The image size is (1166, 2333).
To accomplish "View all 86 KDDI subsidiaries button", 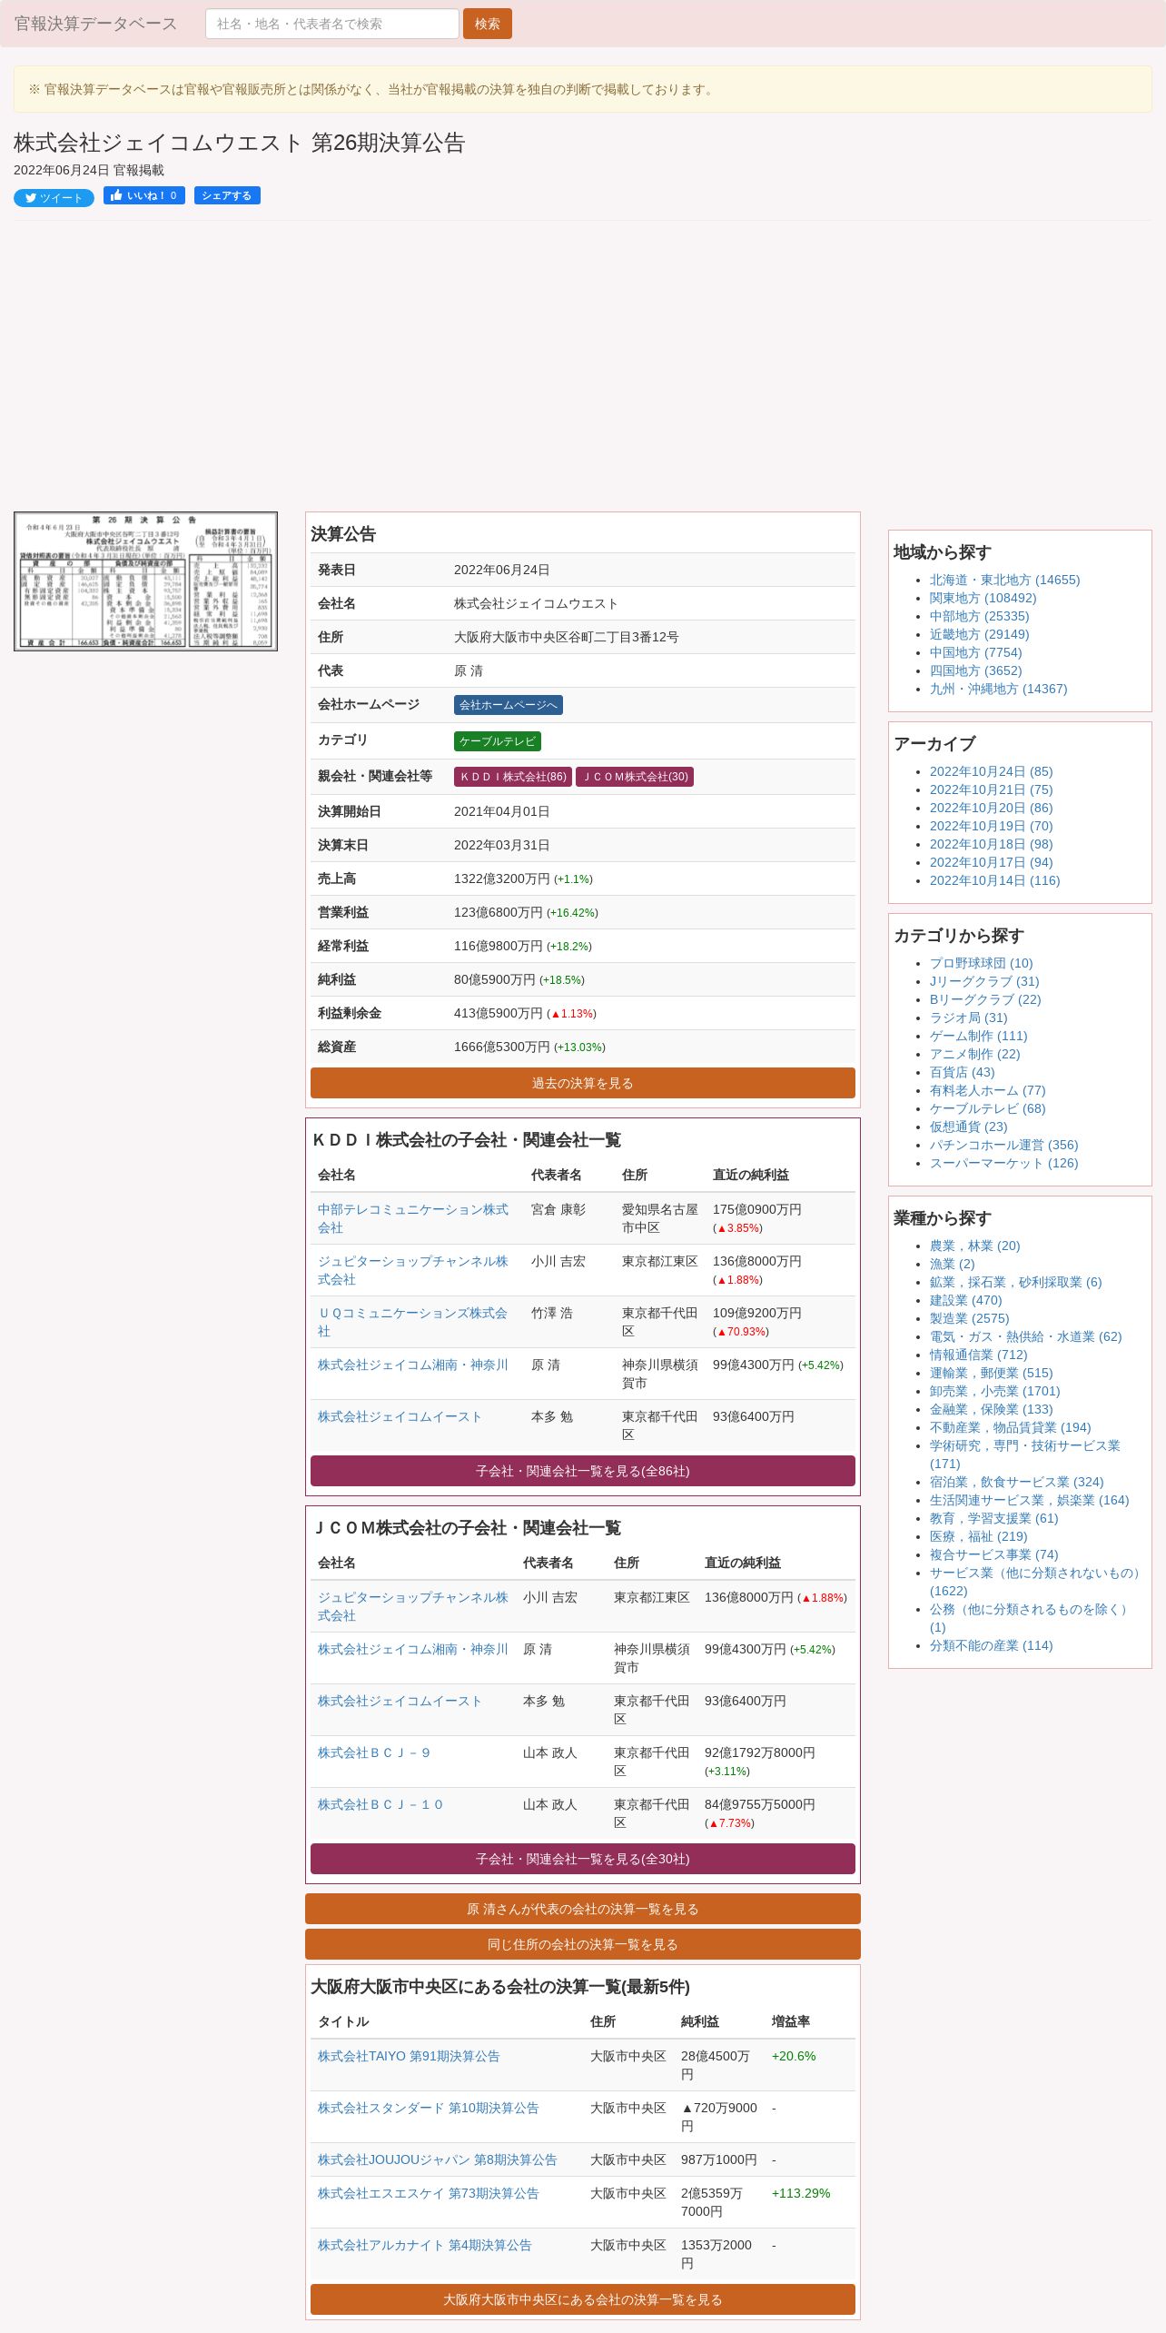I will pos(583,1471).
